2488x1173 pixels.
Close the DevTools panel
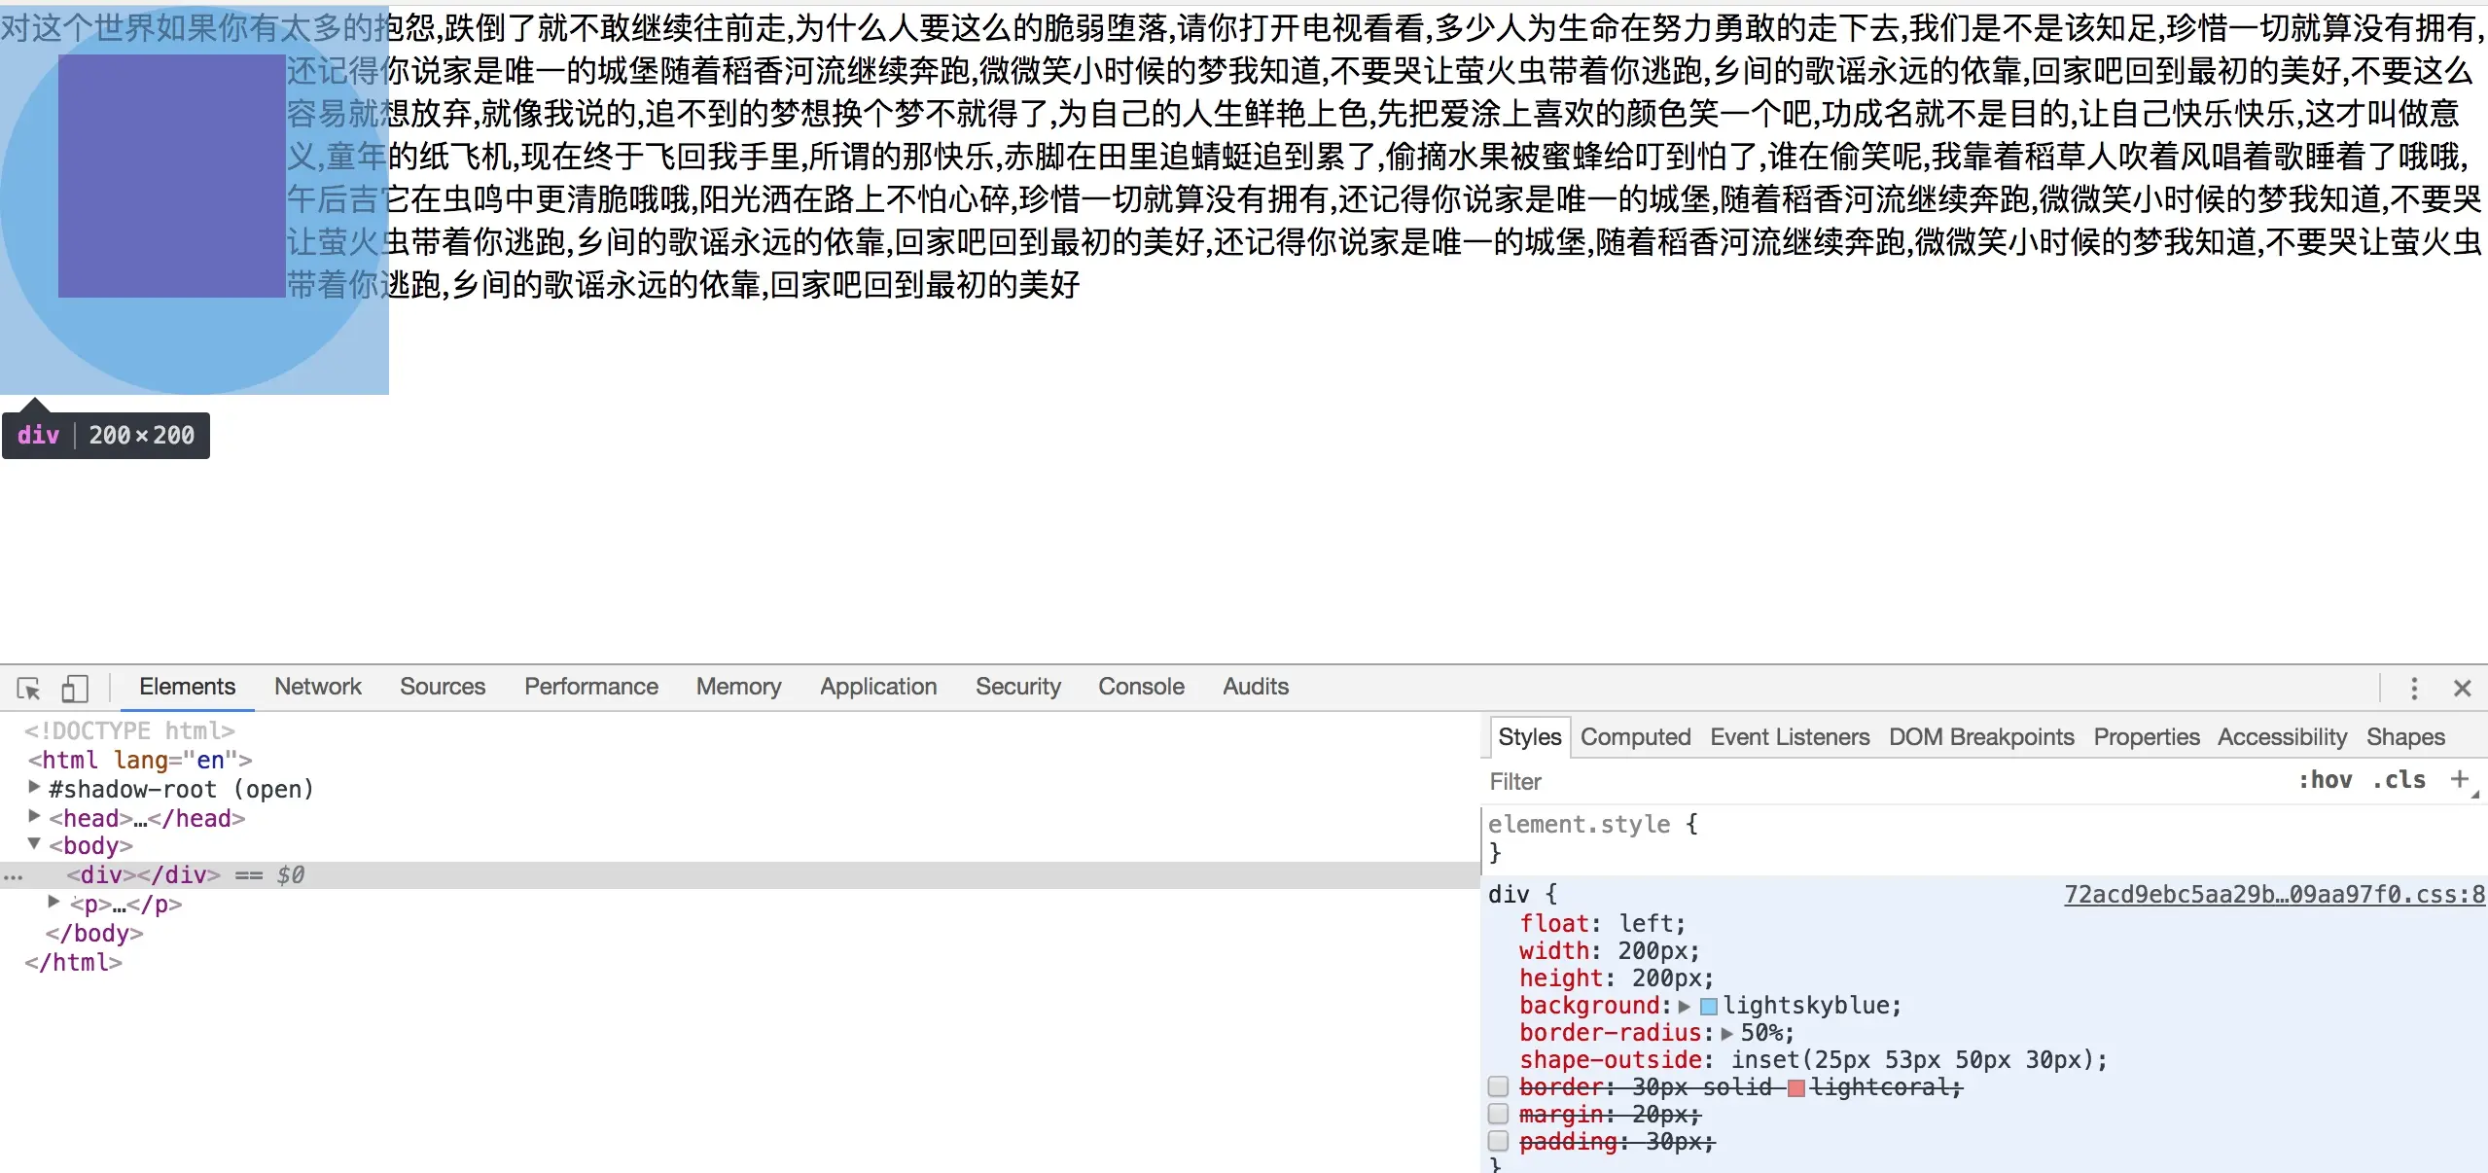(x=2462, y=689)
